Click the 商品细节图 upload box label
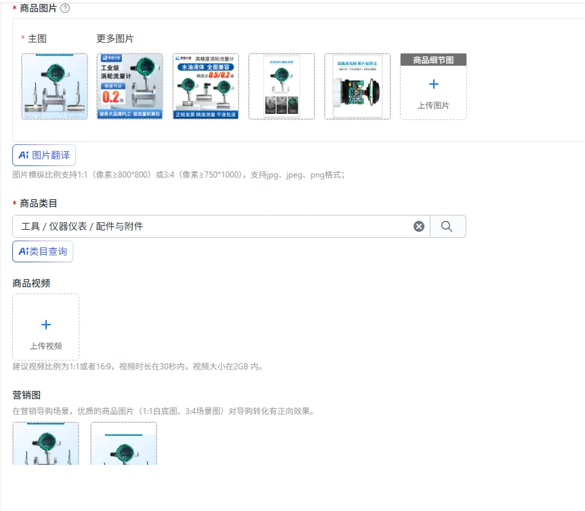 [x=434, y=60]
